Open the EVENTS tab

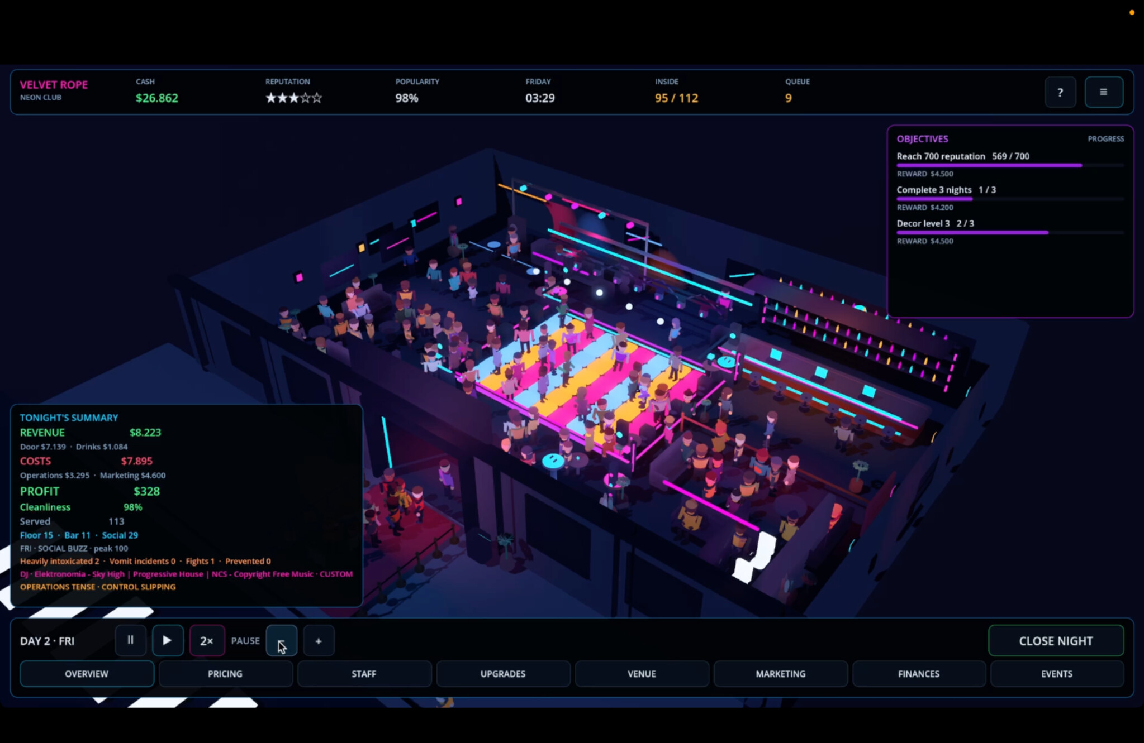pos(1056,673)
